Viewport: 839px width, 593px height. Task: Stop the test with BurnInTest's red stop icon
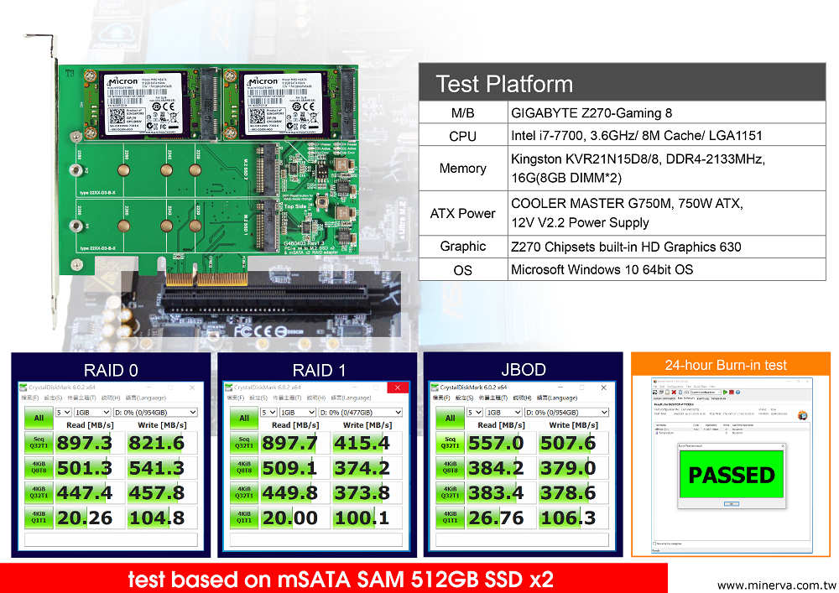pos(732,392)
